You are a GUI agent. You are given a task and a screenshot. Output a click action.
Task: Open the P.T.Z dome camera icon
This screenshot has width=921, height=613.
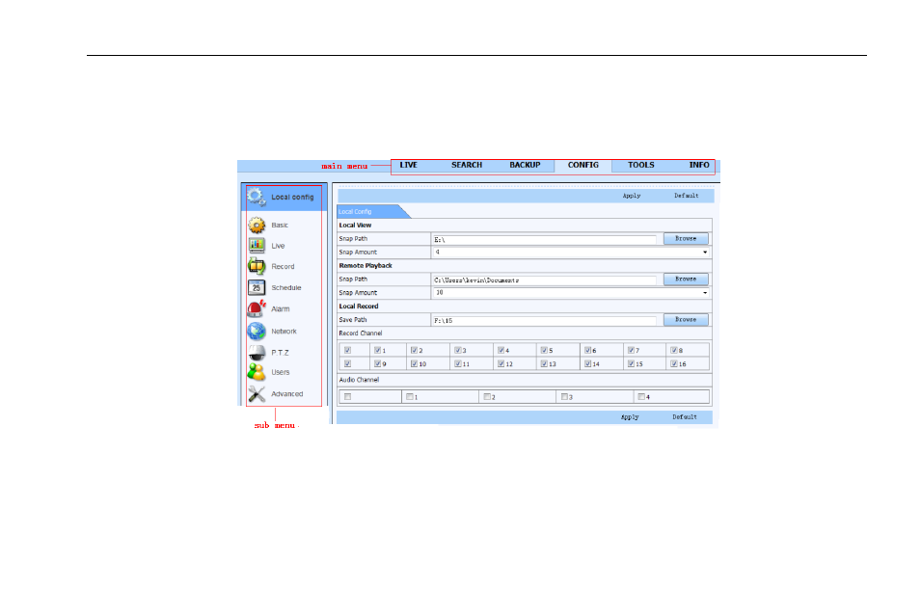tap(257, 353)
